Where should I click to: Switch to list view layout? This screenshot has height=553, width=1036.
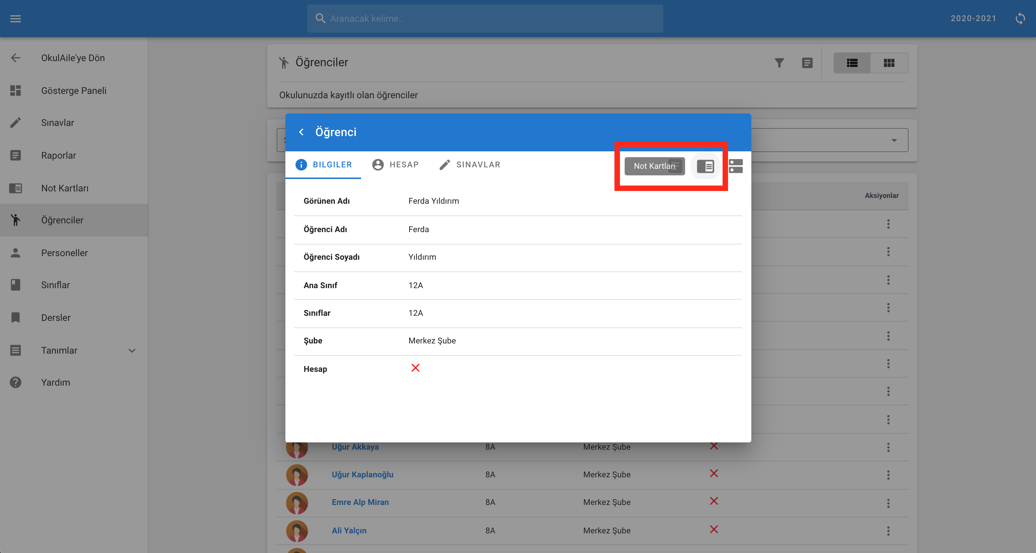(x=852, y=63)
